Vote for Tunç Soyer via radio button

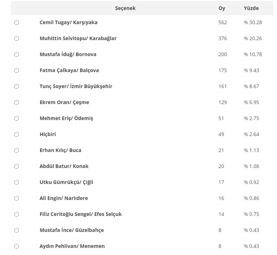click(16, 87)
